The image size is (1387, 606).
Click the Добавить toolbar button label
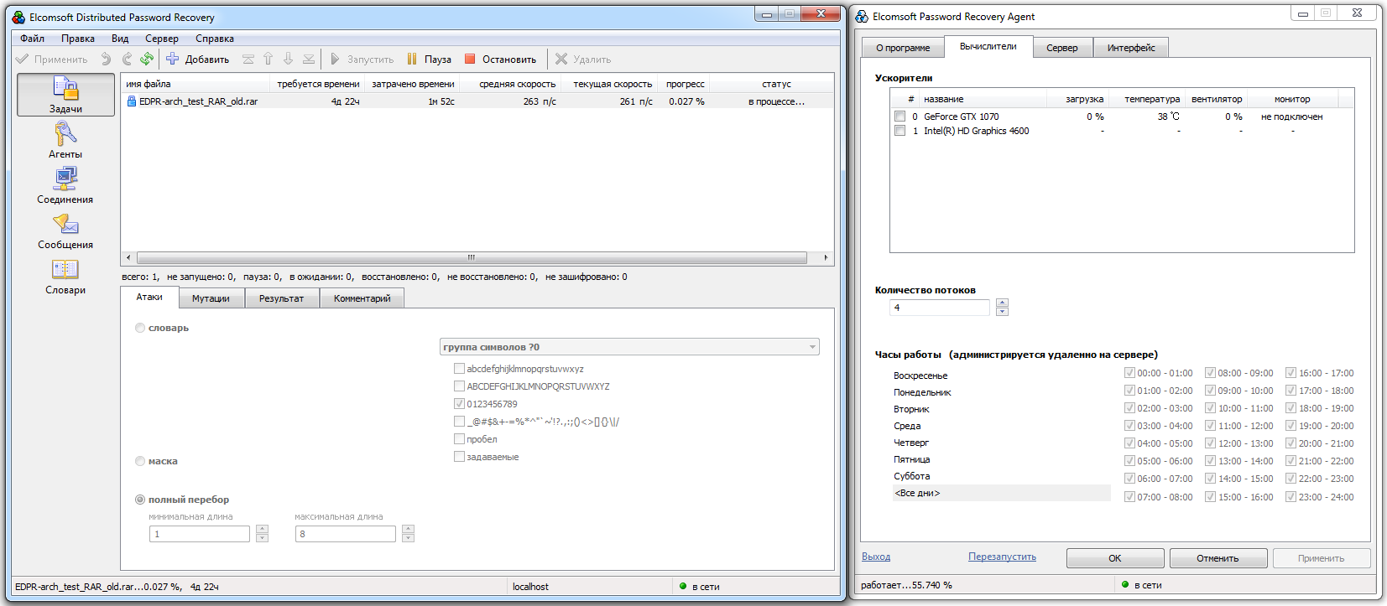[207, 60]
